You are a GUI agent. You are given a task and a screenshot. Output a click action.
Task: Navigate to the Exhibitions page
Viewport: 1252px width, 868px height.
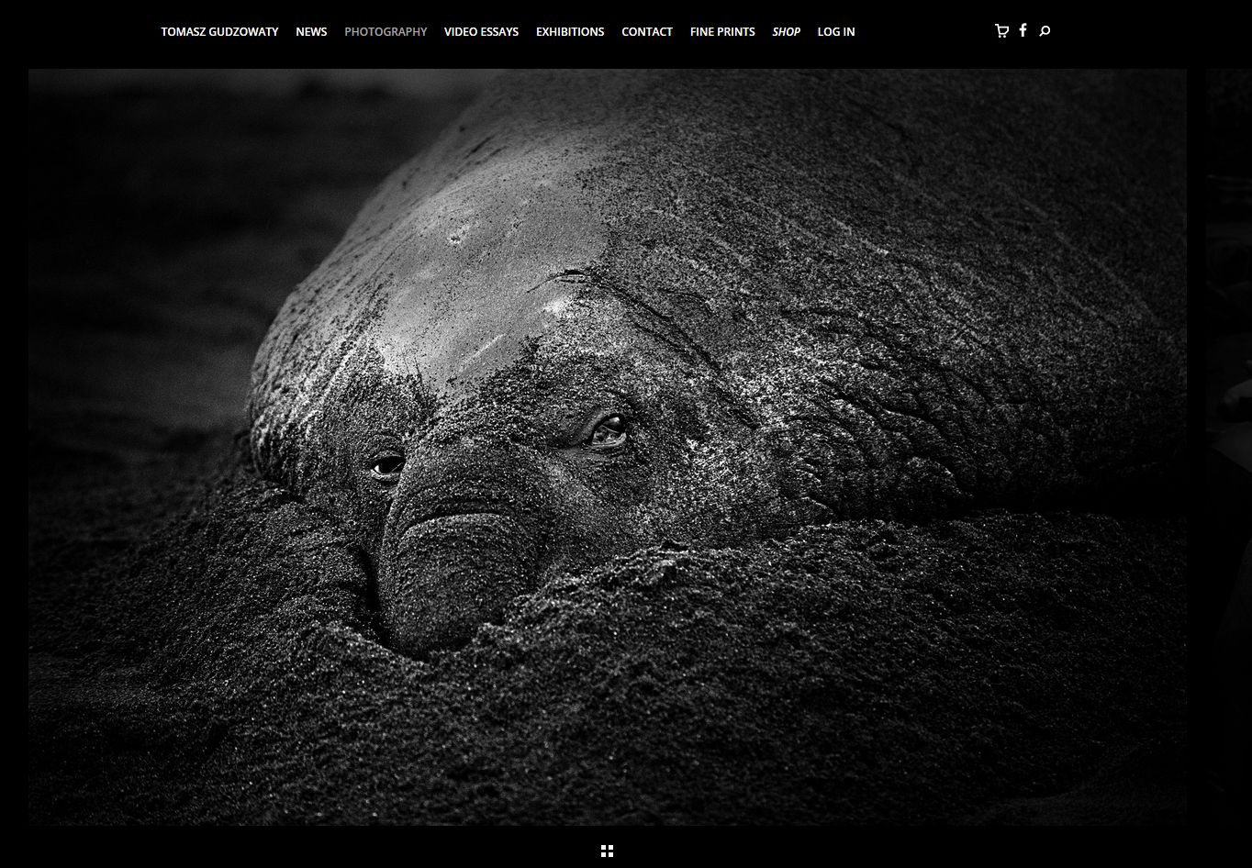click(570, 31)
